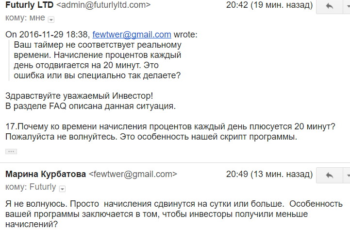Viewport: 350px width, 232px height.
Task: Click the "кому: Futurly" recipient line
Action: 31,187
